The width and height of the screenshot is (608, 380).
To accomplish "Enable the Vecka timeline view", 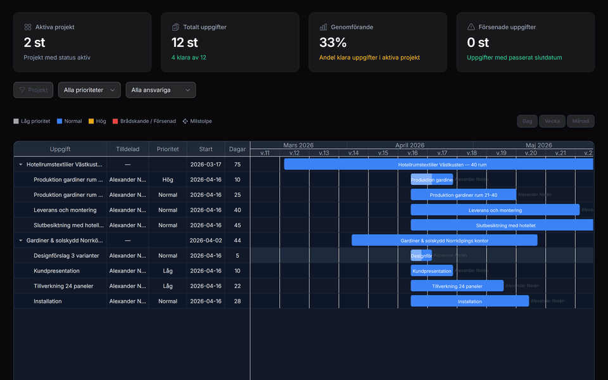I will click(x=552, y=120).
